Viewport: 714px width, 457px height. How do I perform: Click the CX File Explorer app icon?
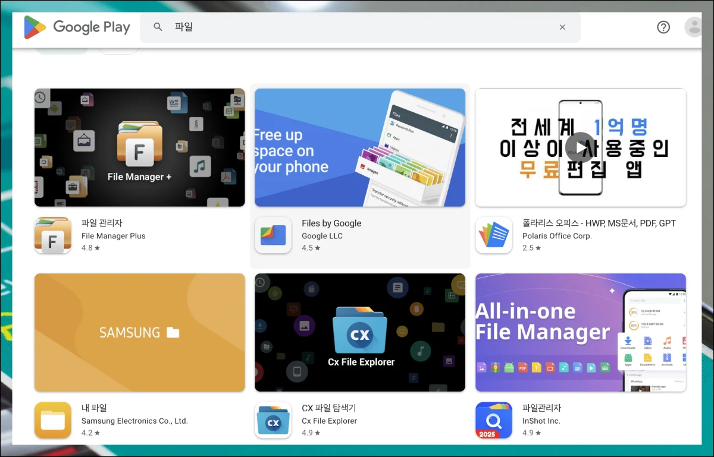pos(273,420)
